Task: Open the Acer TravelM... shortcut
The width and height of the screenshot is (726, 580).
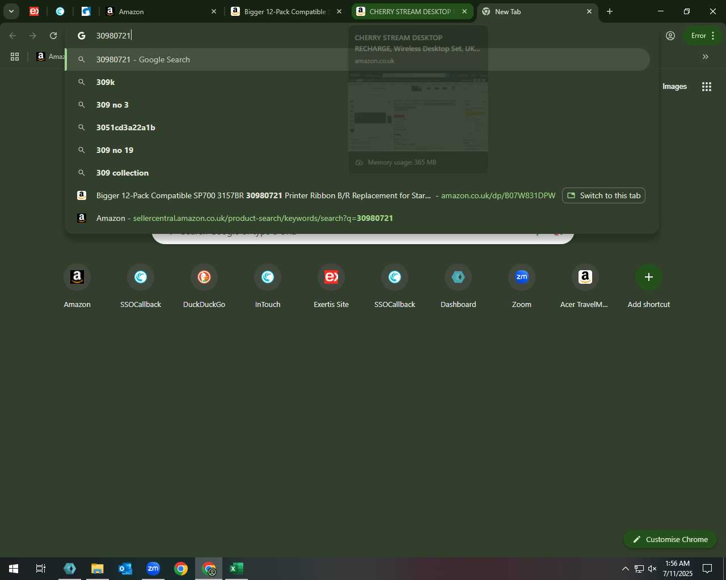Action: (x=585, y=286)
